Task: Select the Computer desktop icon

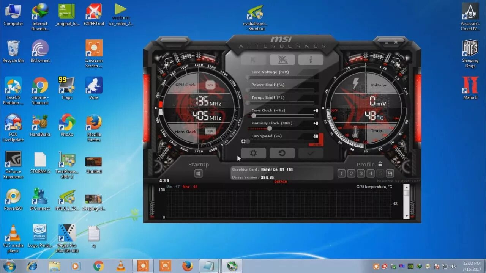Action: click(13, 15)
